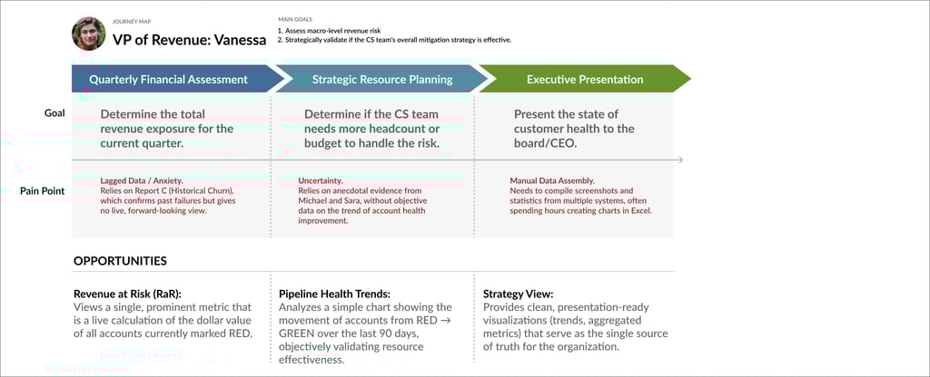Image resolution: width=930 pixels, height=377 pixels.
Task: Select the Quarterly Financial Assessment stage arrow
Action: point(169,79)
